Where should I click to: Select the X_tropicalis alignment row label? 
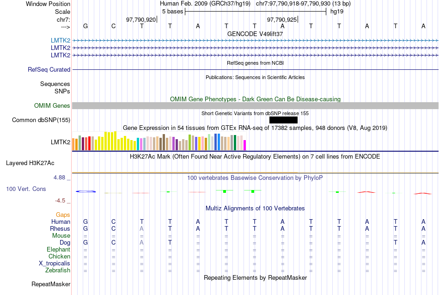click(55, 264)
